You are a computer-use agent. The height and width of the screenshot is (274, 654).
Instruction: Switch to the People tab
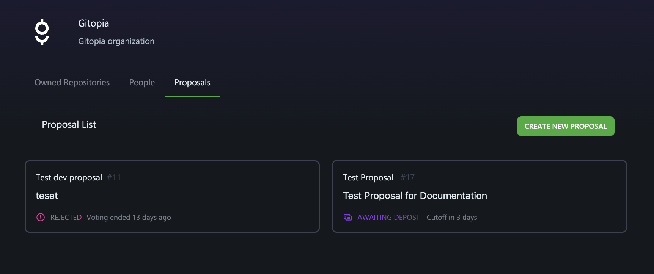pyautogui.click(x=142, y=83)
